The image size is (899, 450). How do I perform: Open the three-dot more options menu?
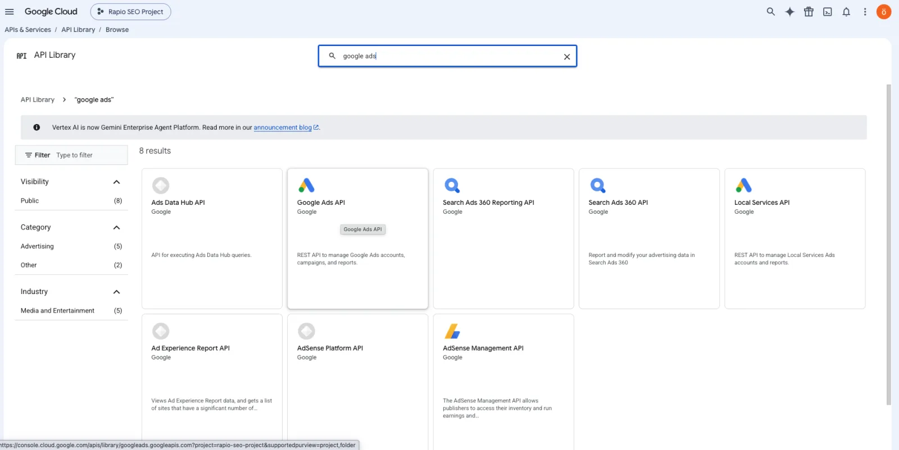(865, 12)
